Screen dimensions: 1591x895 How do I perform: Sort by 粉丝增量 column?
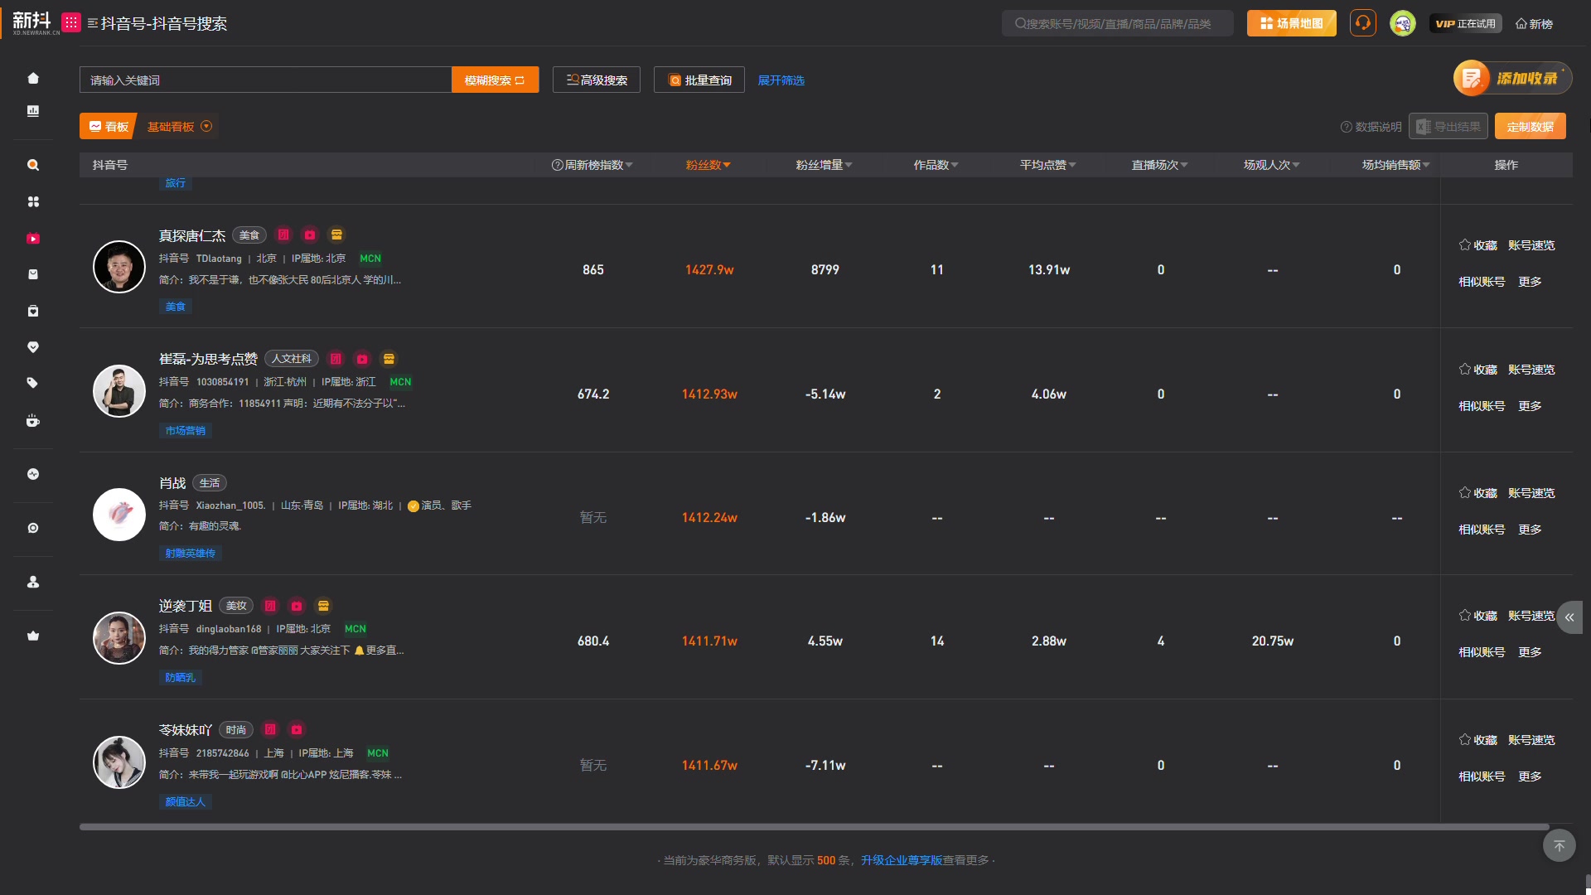point(825,165)
